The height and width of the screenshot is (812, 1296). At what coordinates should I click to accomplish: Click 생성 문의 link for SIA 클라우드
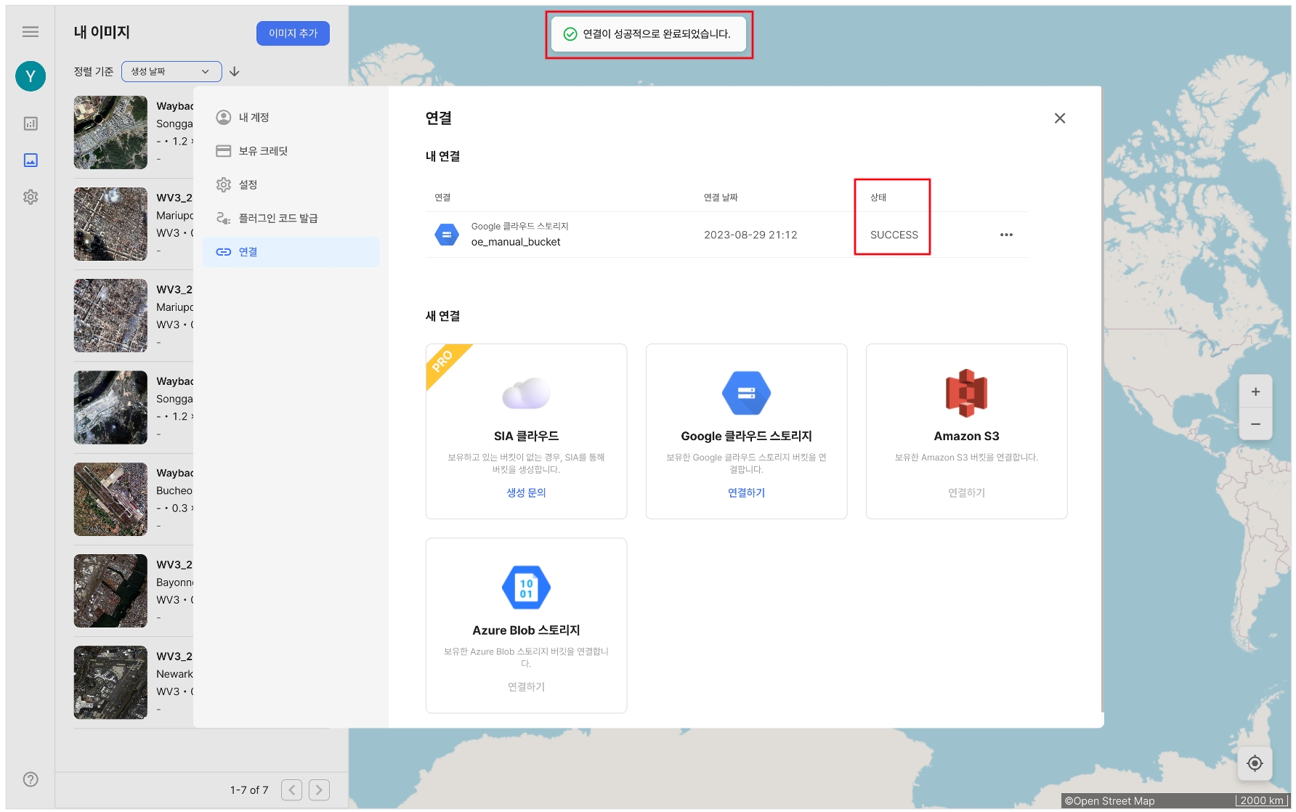point(526,492)
